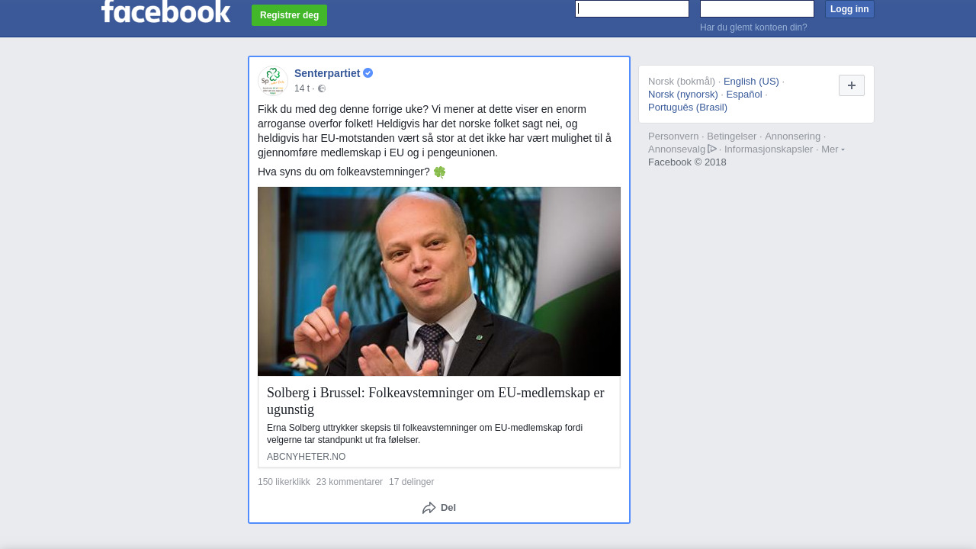Click the article photo thumbnail
Viewport: 976px width, 549px height.
click(439, 281)
